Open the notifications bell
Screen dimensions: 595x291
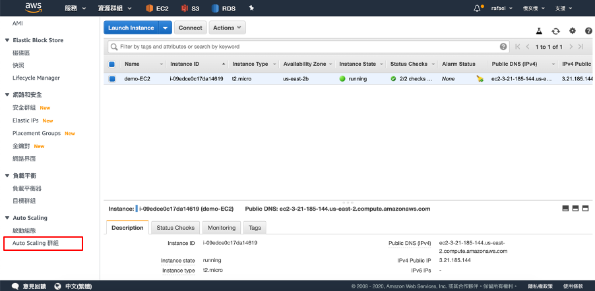(478, 8)
